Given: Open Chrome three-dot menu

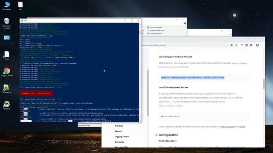Looking at the screenshot, I should tap(262, 45).
